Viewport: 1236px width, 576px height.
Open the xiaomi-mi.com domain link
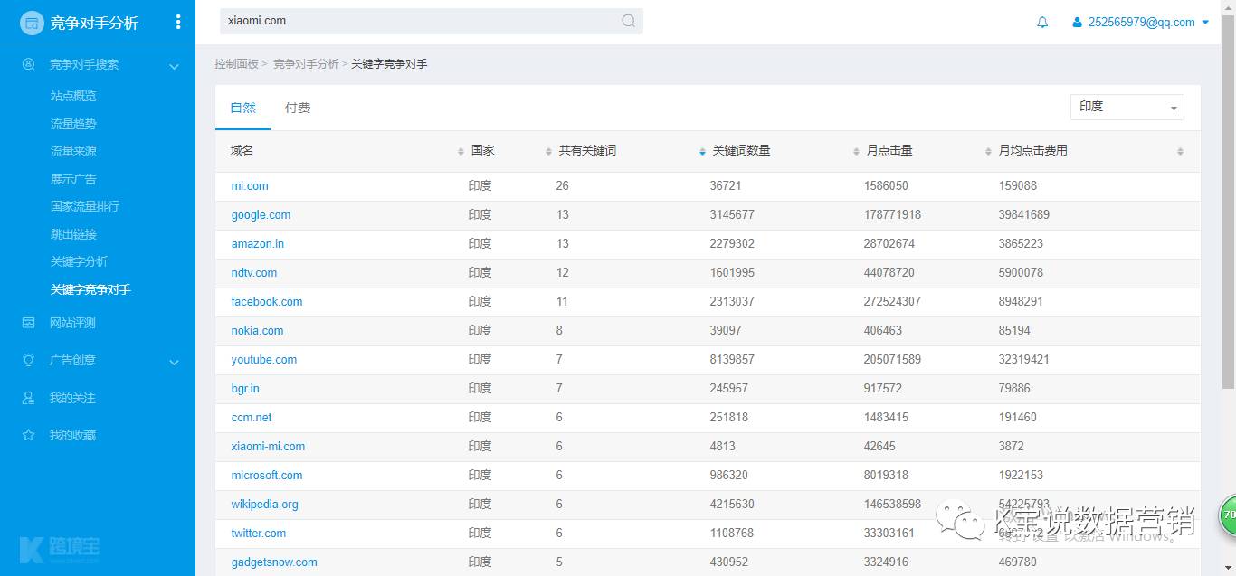[268, 446]
